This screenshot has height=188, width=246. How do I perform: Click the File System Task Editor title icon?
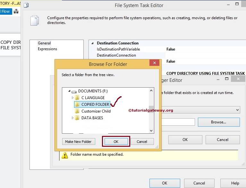26,5
